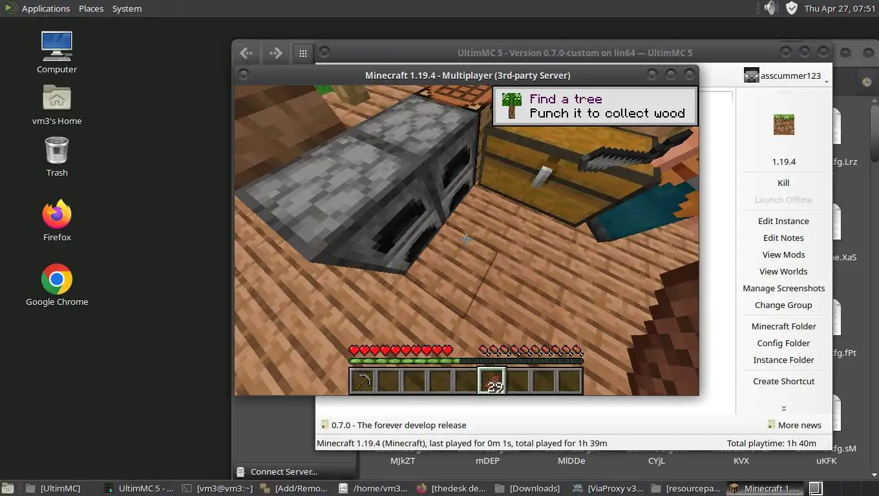Click the Minecraft health hearts bar
Image resolution: width=879 pixels, height=496 pixels.
[x=401, y=351]
